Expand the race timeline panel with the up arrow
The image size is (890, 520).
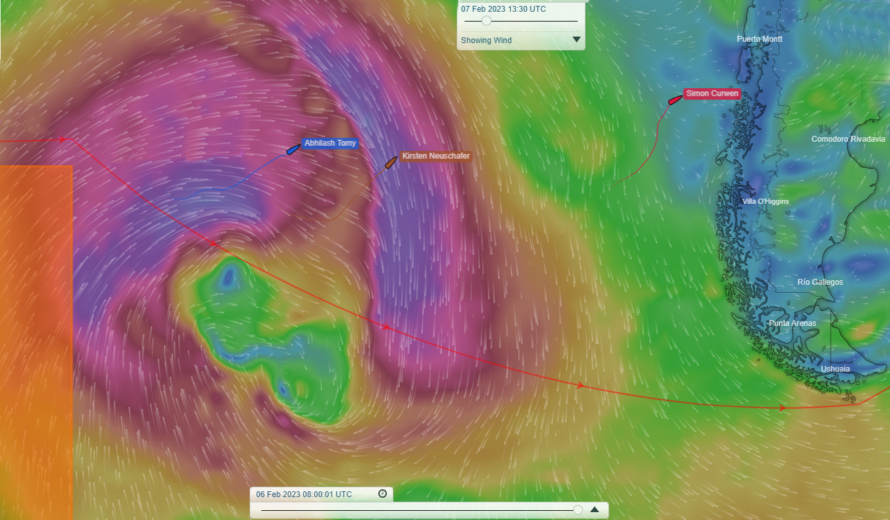coord(595,510)
